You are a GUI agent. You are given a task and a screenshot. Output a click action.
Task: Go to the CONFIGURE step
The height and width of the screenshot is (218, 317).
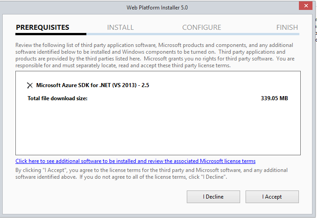coord(202,28)
